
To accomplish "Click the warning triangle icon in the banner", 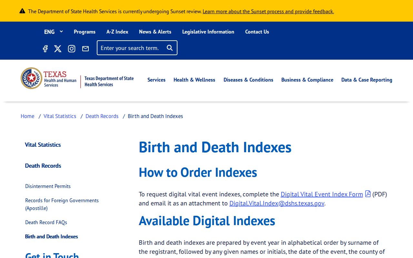I will [22, 11].
